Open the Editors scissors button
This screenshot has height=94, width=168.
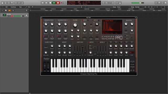pyautogui.click(x=22, y=3)
